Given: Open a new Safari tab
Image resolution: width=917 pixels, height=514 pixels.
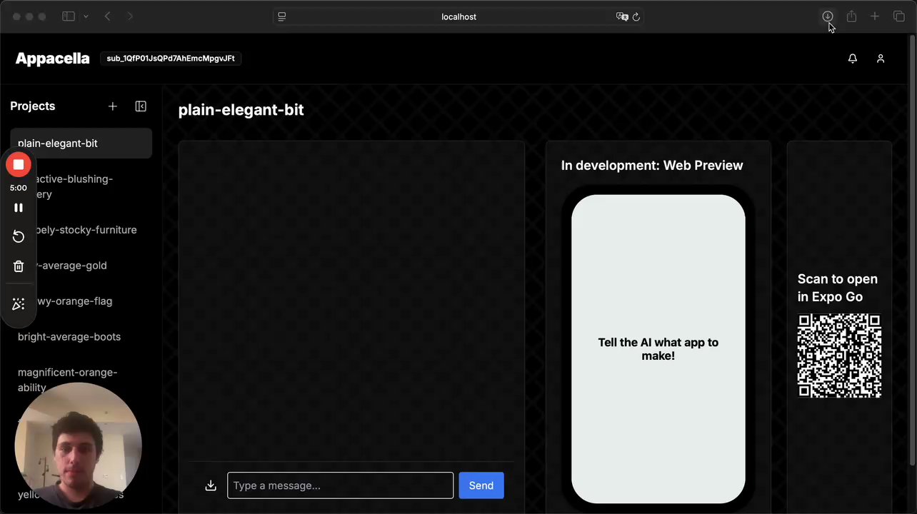Looking at the screenshot, I should [875, 16].
